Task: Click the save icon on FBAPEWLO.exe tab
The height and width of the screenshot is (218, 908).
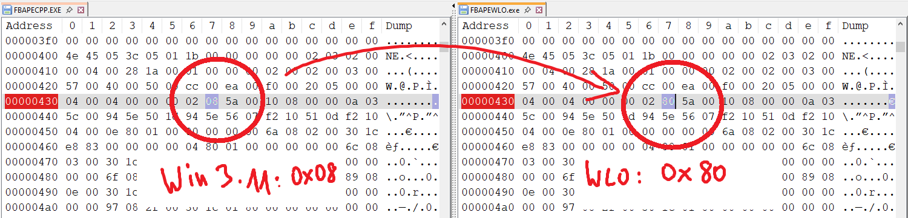Action: [x=464, y=10]
